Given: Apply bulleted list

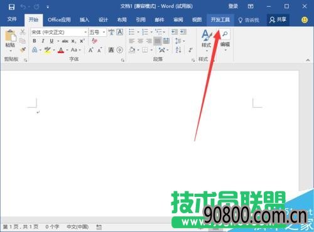Looking at the screenshot, I should [x=132, y=32].
